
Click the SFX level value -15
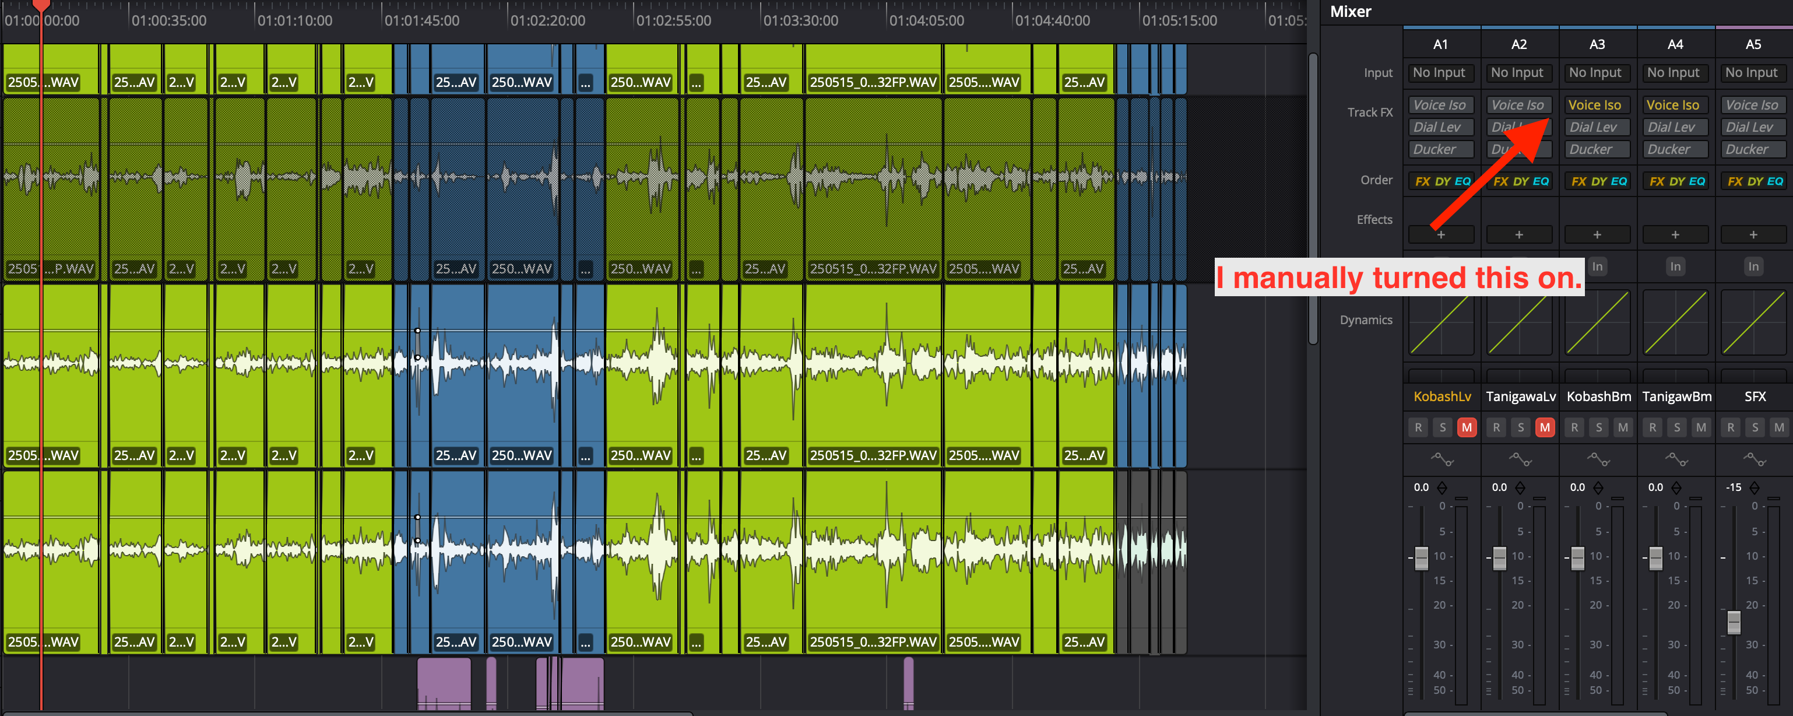(x=1733, y=487)
